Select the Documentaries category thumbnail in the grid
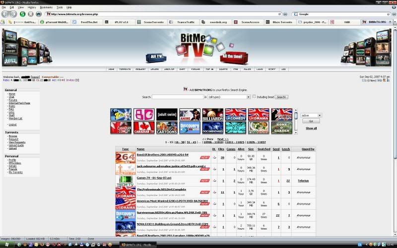The height and width of the screenshot is (248, 397). coord(213,128)
